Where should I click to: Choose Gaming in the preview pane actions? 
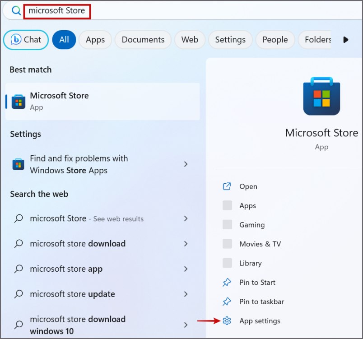coord(252,225)
